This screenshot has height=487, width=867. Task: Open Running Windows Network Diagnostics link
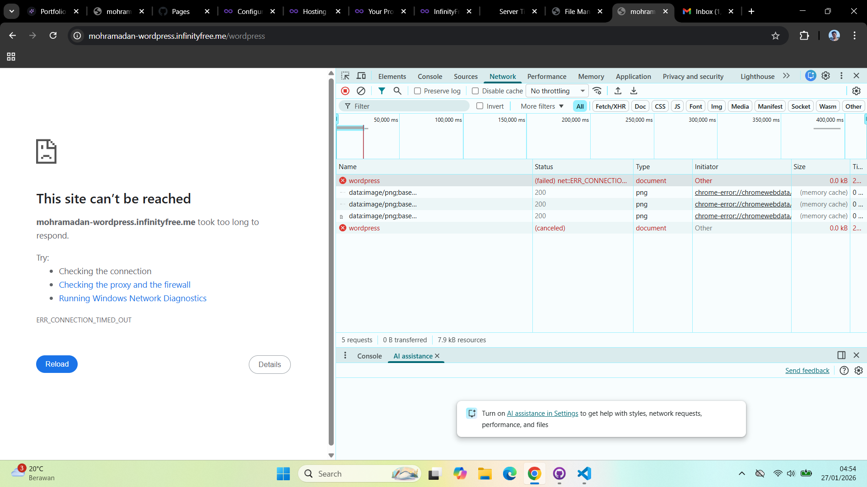pyautogui.click(x=132, y=298)
